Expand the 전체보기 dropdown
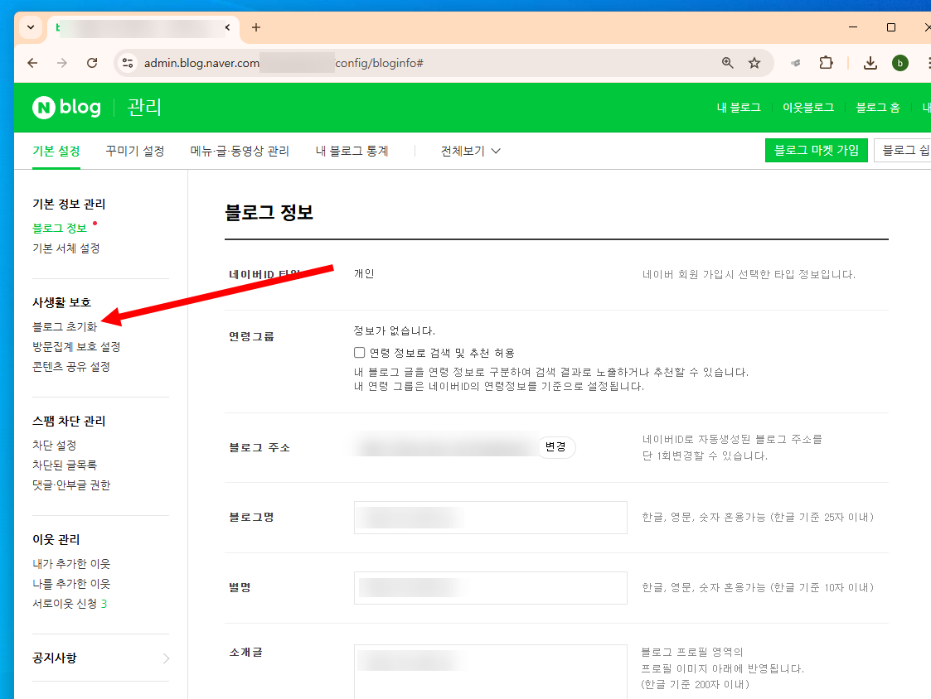931x699 pixels. (x=470, y=151)
